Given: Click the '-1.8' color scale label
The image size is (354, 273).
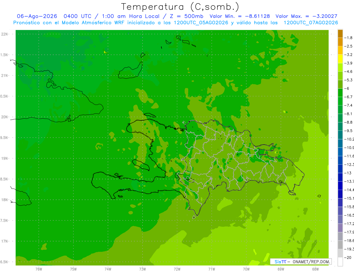Looking at the screenshot, I should (x=348, y=38).
